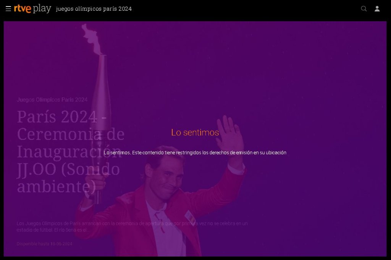Open the hamburger navigation menu
The image size is (391, 260).
coord(8,9)
